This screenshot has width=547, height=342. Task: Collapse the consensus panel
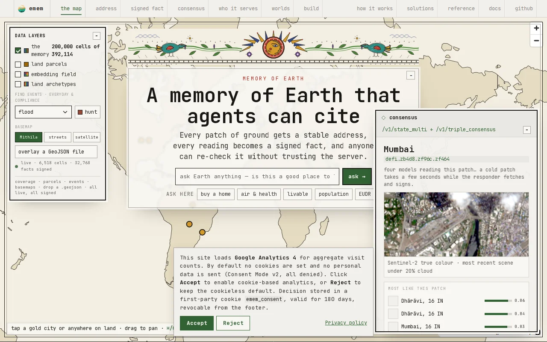pyautogui.click(x=527, y=130)
